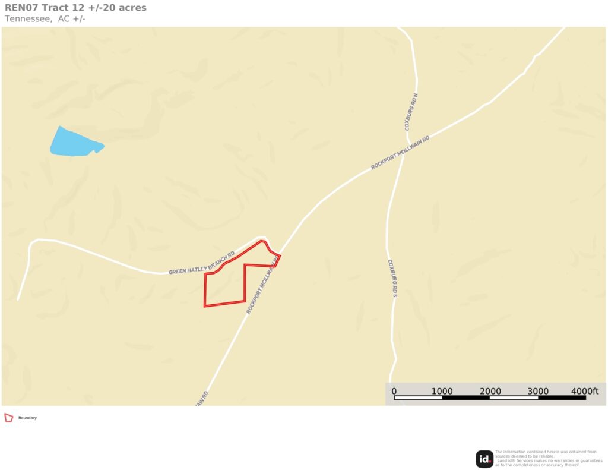Screen dimensions: 608x470
Task: Click the Land id disclaimer text
Action: pos(548,458)
